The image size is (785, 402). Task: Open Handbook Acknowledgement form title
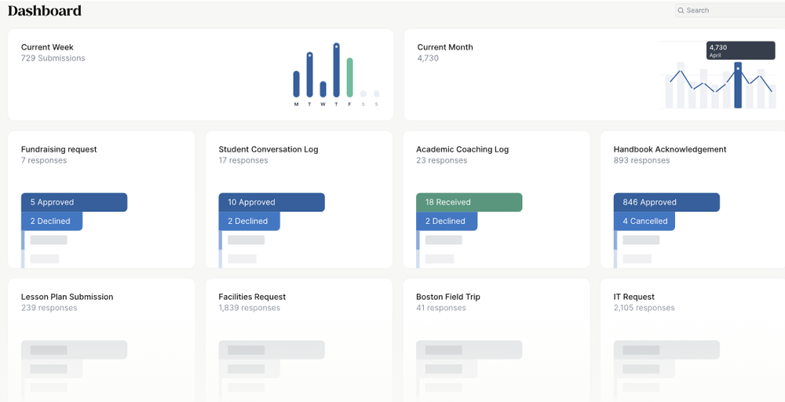(670, 149)
